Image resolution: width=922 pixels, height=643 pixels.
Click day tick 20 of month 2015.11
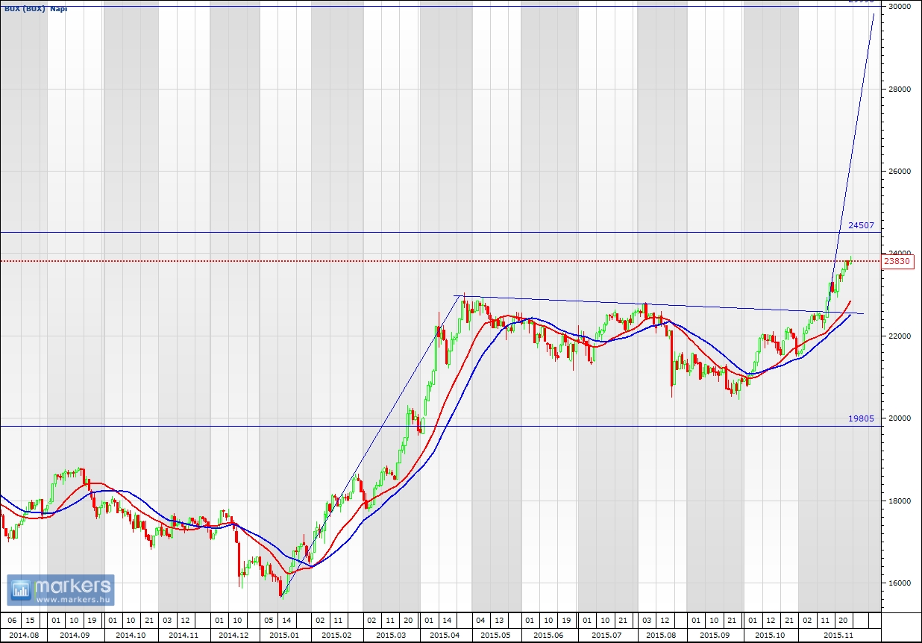click(842, 621)
